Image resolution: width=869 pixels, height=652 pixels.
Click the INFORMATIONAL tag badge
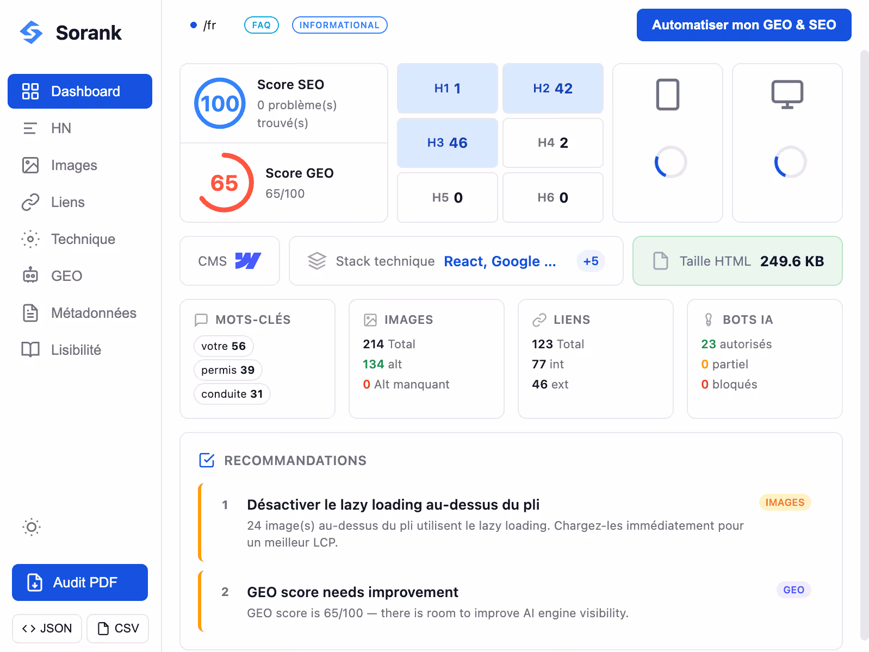(339, 25)
